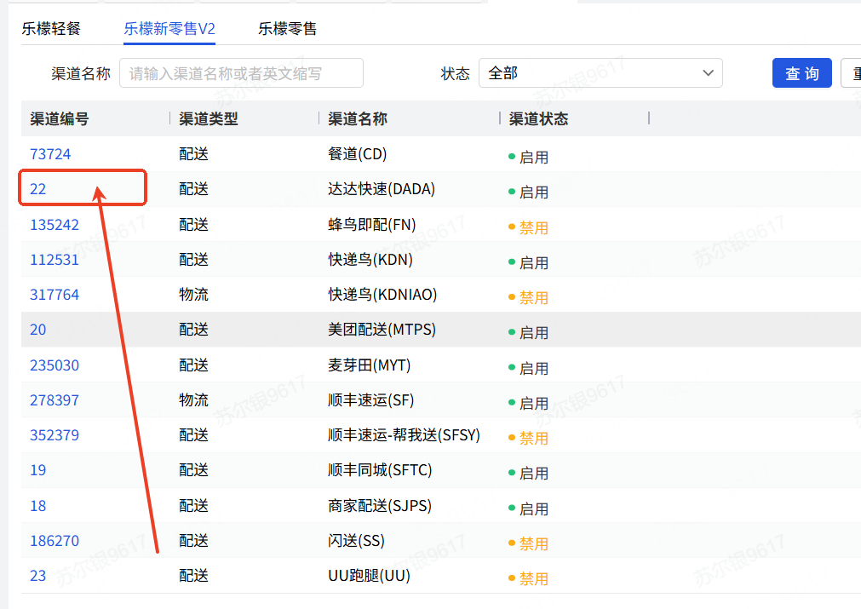
Task: Open channel 186270 for 闪送
Action: click(55, 541)
